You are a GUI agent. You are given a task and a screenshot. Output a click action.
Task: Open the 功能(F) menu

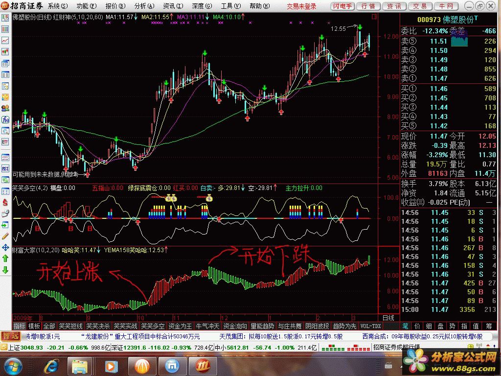coord(86,6)
